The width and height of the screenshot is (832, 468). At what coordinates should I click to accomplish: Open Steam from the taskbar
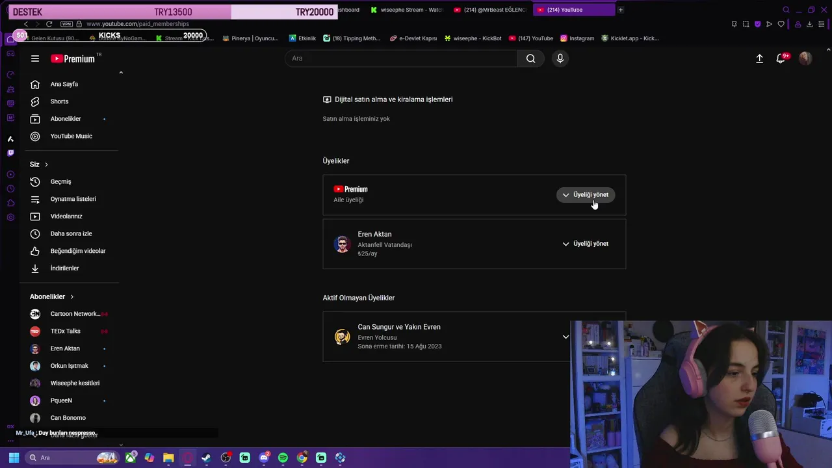click(206, 458)
